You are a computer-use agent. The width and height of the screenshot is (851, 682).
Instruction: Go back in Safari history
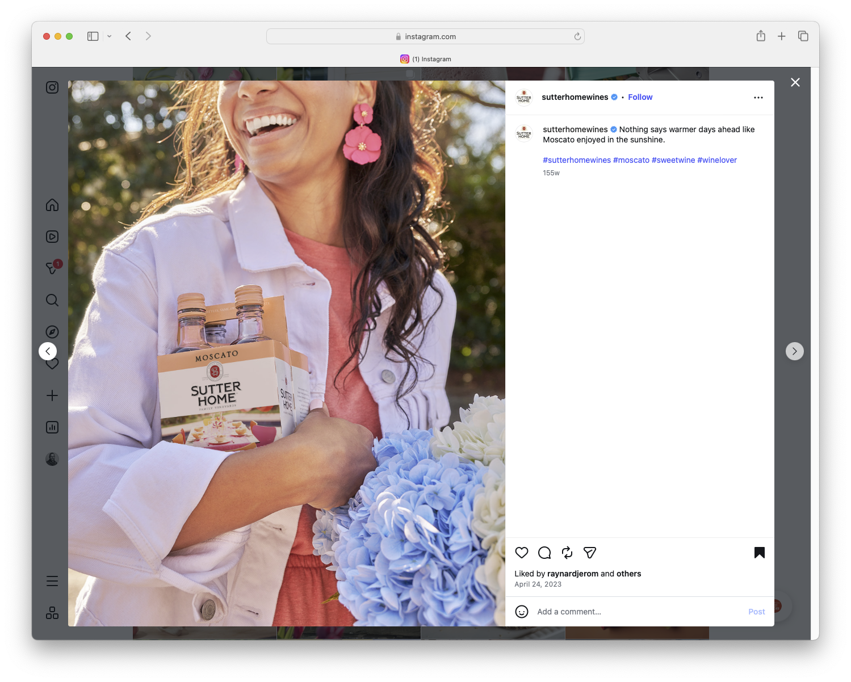[x=128, y=36]
